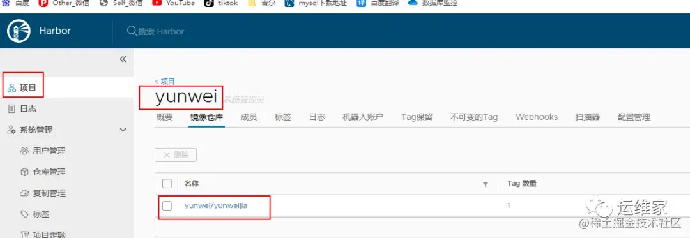Click the 系统管理员 role label

coord(244,100)
